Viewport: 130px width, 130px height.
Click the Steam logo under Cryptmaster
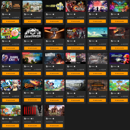pos(25,41)
